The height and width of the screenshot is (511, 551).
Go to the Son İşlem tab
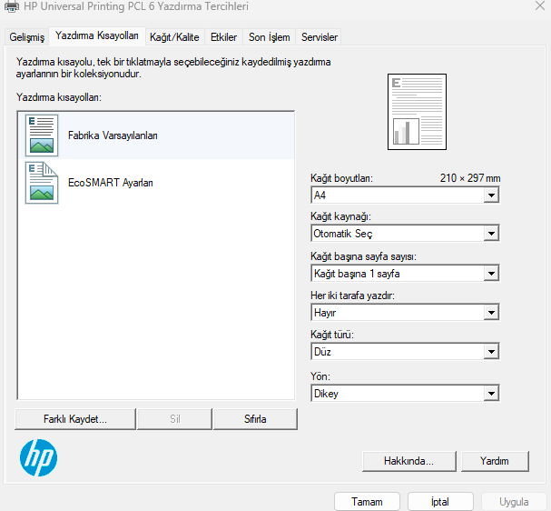pyautogui.click(x=270, y=37)
